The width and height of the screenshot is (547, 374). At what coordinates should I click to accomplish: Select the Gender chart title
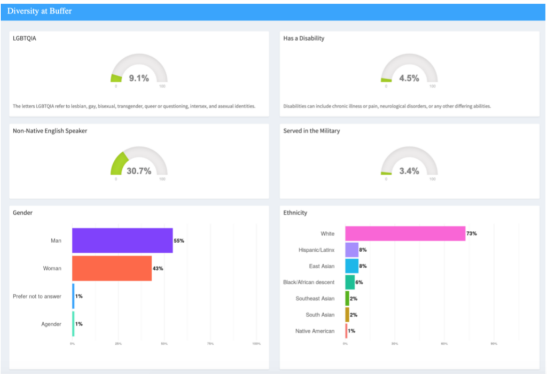(22, 213)
